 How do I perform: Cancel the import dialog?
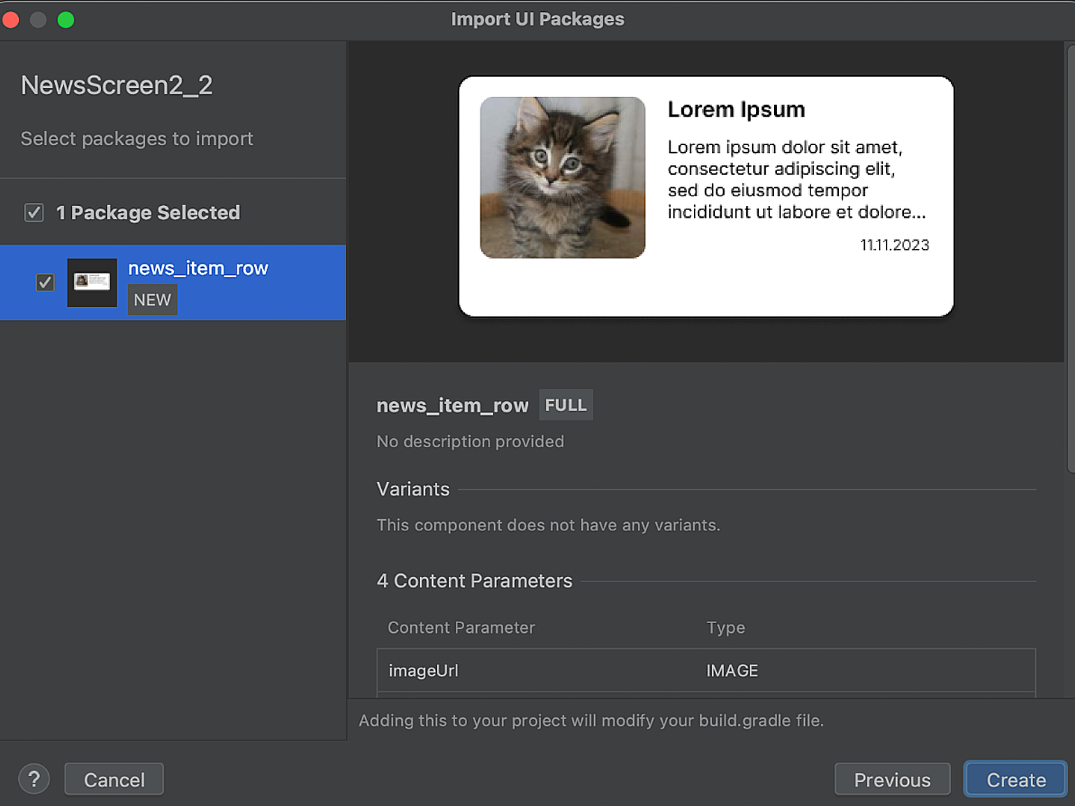point(114,779)
